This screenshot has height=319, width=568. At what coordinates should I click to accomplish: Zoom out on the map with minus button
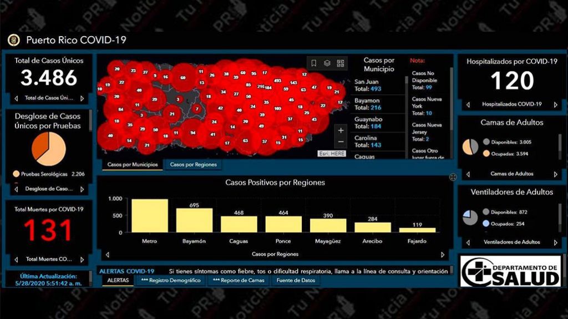[x=341, y=142]
